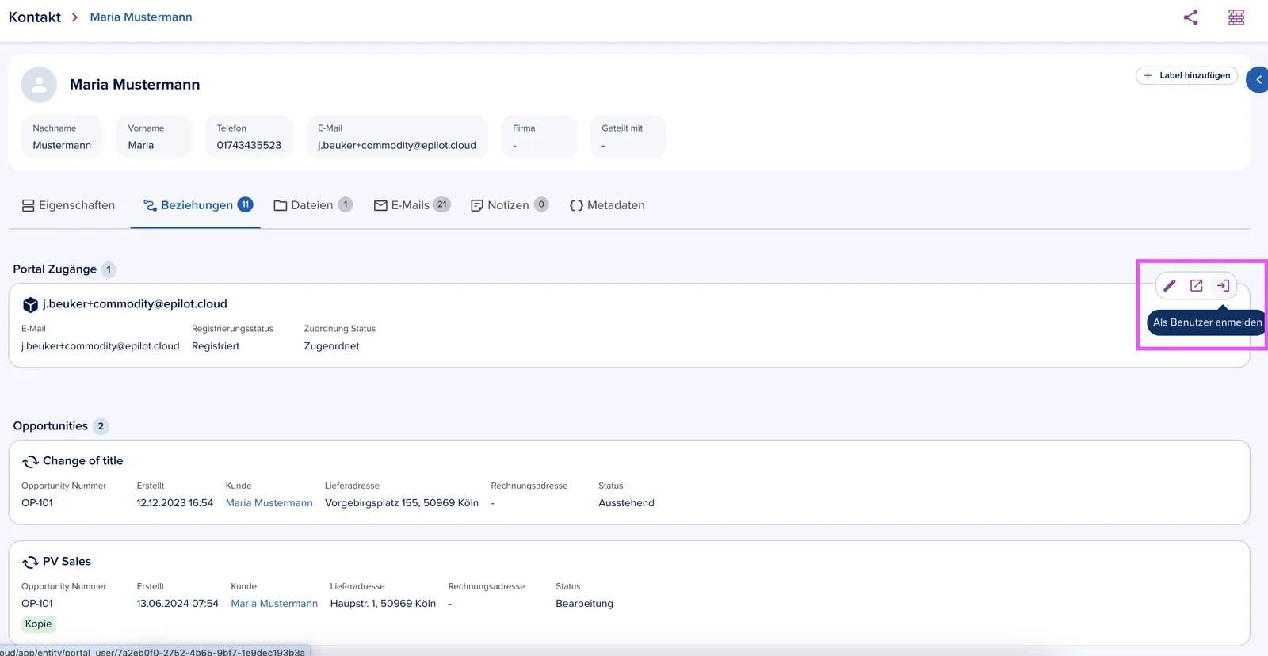
Task: View the Metadaten tab
Action: coord(607,205)
